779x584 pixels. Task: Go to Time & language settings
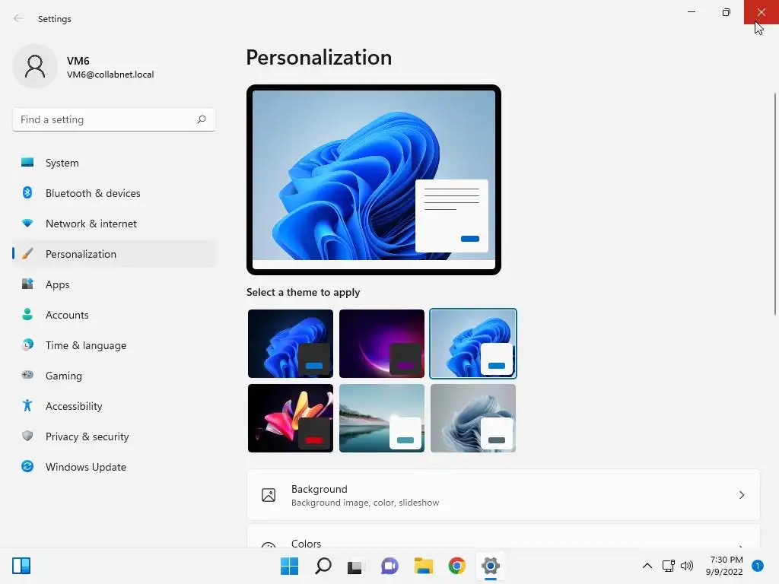coord(114,344)
